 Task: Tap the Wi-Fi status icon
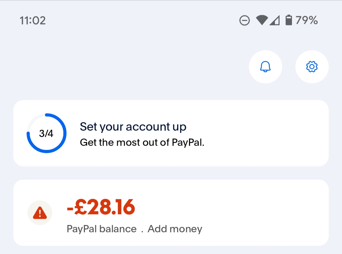[x=262, y=21]
